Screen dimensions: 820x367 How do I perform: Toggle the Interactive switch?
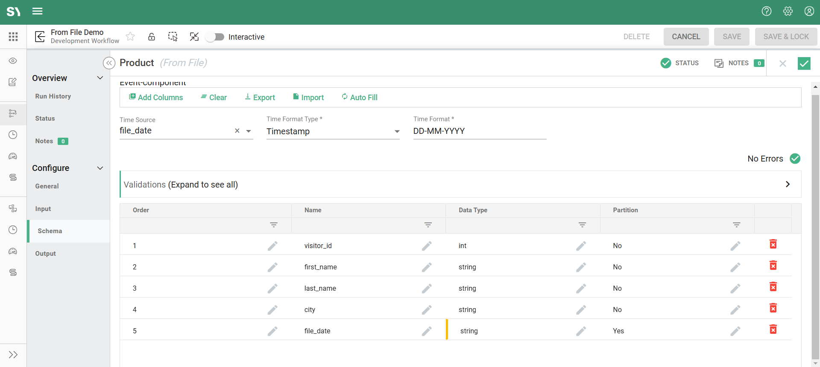tap(215, 37)
